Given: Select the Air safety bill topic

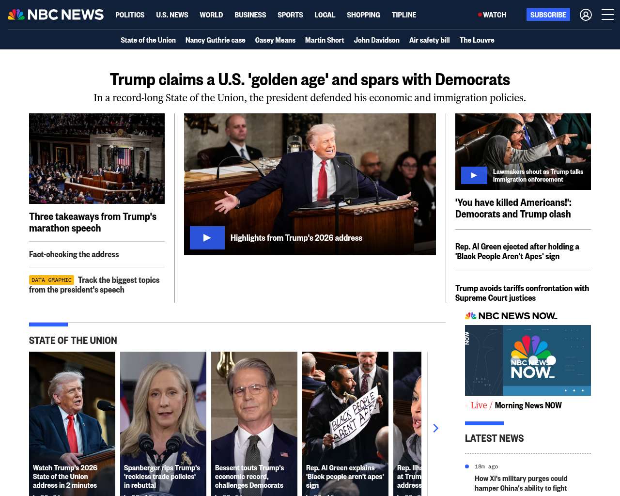Looking at the screenshot, I should [430, 40].
